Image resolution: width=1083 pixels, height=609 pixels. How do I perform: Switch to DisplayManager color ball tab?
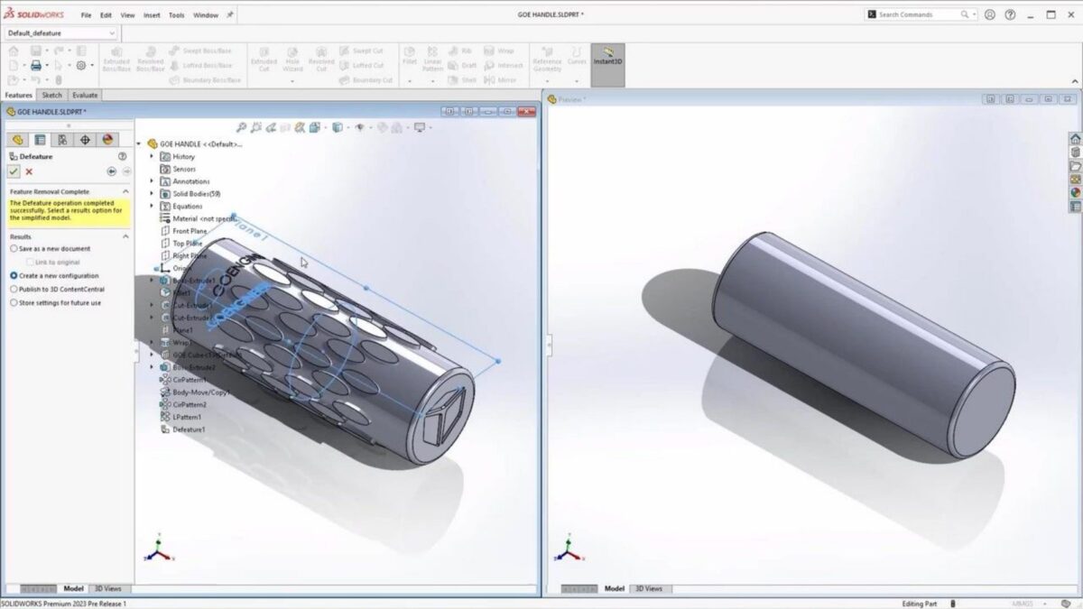point(107,140)
